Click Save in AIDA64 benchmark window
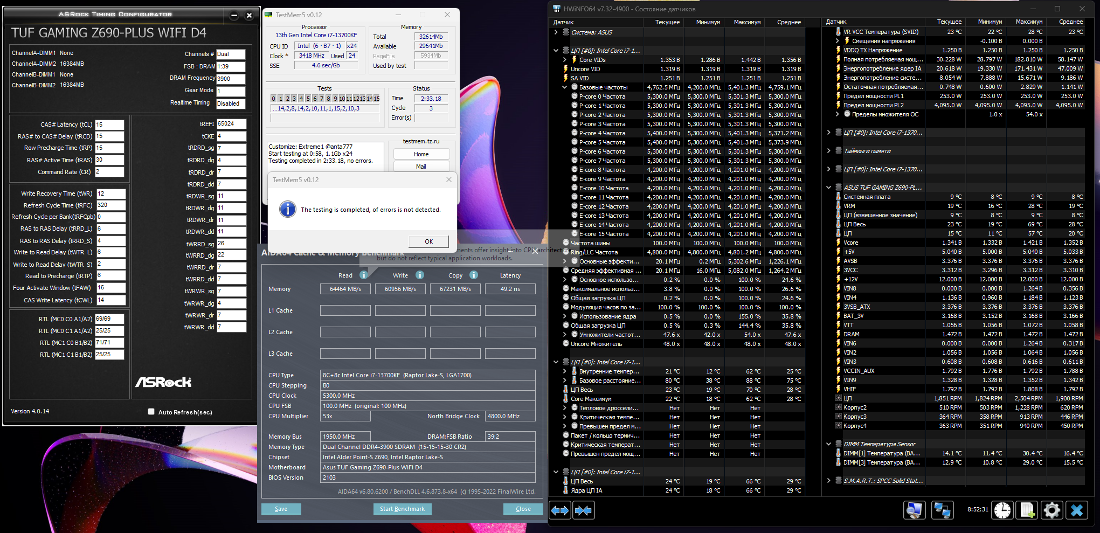Image resolution: width=1100 pixels, height=533 pixels. (x=281, y=509)
